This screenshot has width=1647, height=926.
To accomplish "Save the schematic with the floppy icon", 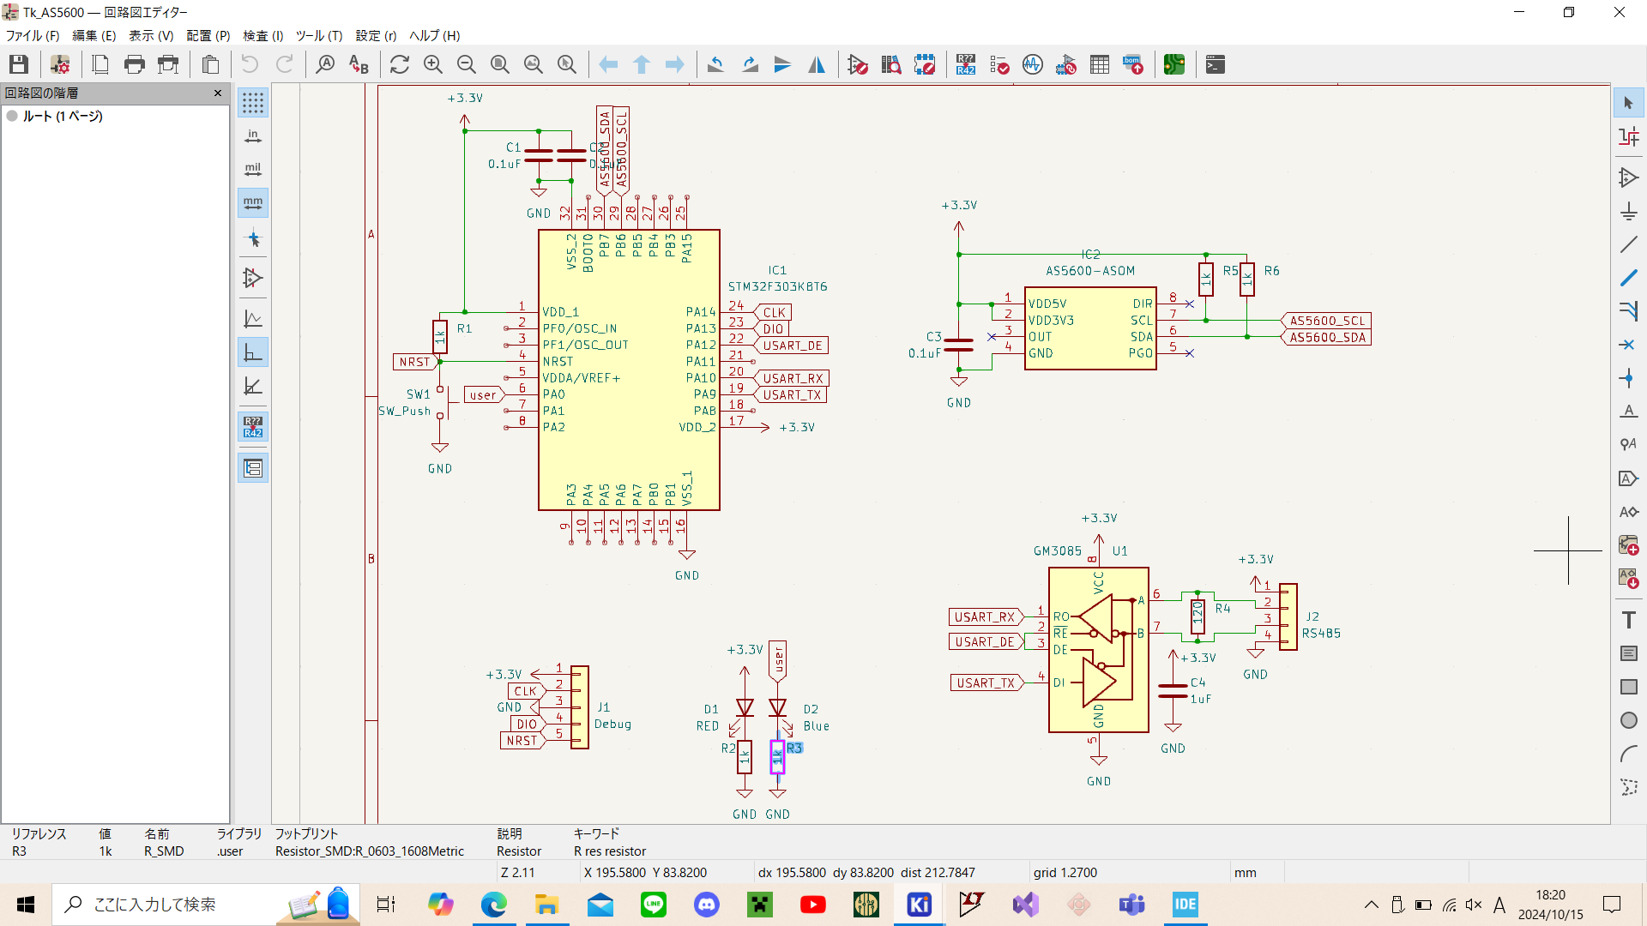I will click(19, 64).
